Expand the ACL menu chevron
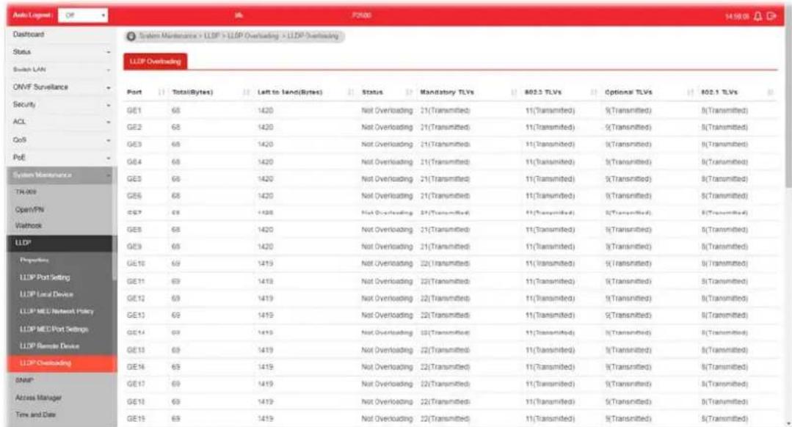This screenshot has height=427, width=792. pos(108,122)
